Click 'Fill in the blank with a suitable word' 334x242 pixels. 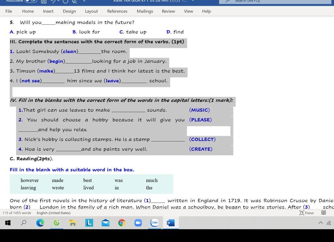pyautogui.click(x=72, y=170)
